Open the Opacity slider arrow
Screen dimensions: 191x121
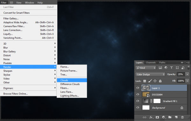187,74
